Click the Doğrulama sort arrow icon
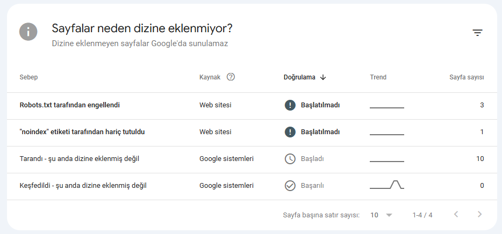The width and height of the screenshot is (502, 234). tap(322, 77)
